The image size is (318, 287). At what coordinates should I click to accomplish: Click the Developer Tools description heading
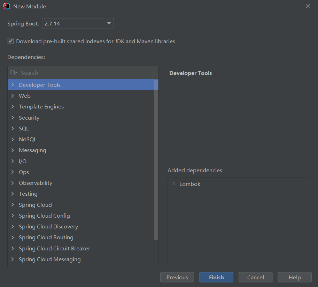click(191, 73)
